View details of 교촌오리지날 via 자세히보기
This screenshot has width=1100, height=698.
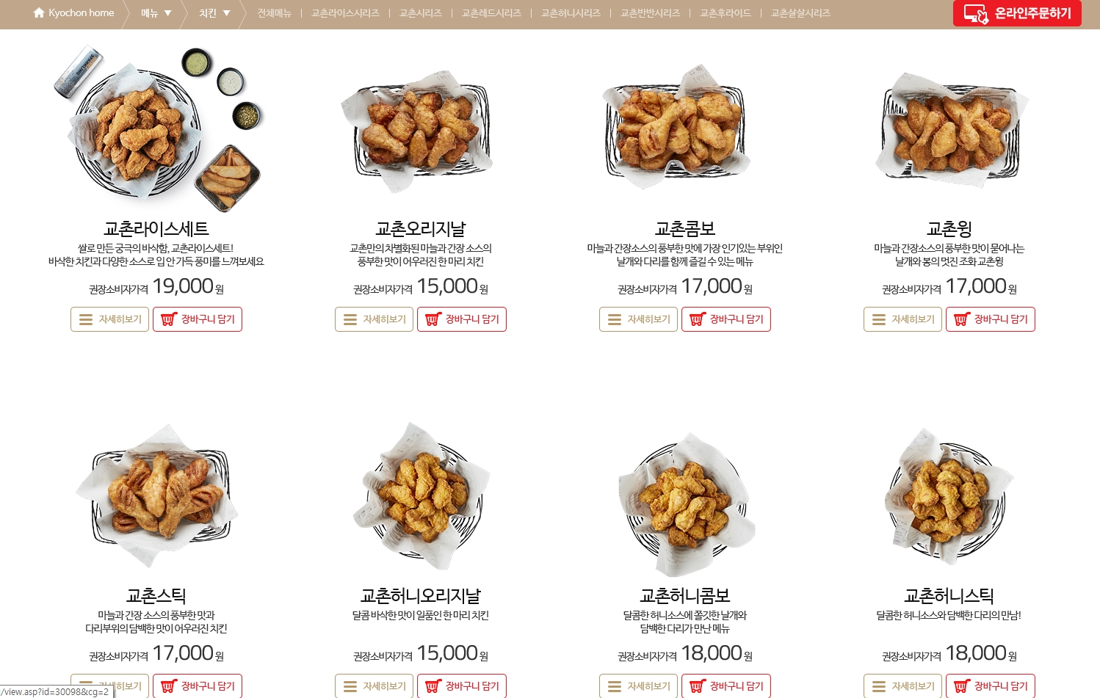click(x=374, y=319)
